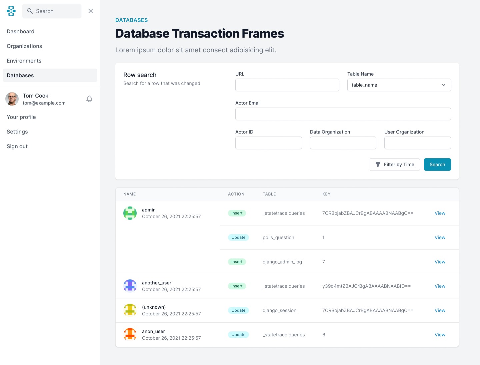Open the Table Name dropdown
Image resolution: width=480 pixels, height=365 pixels.
click(399, 85)
